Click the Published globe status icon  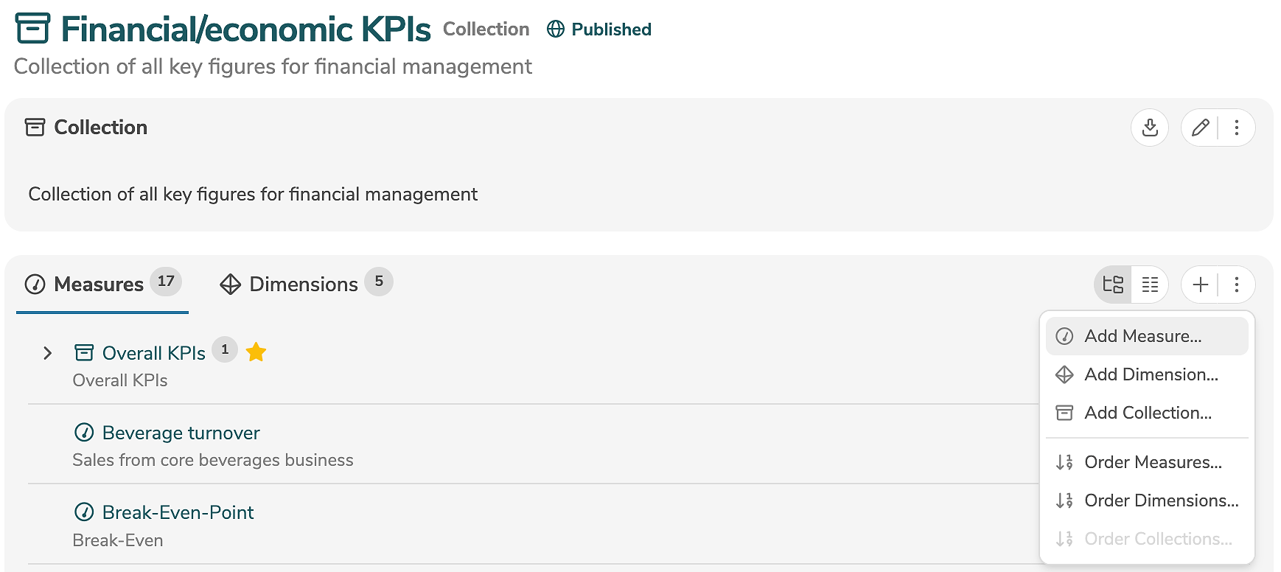(556, 29)
